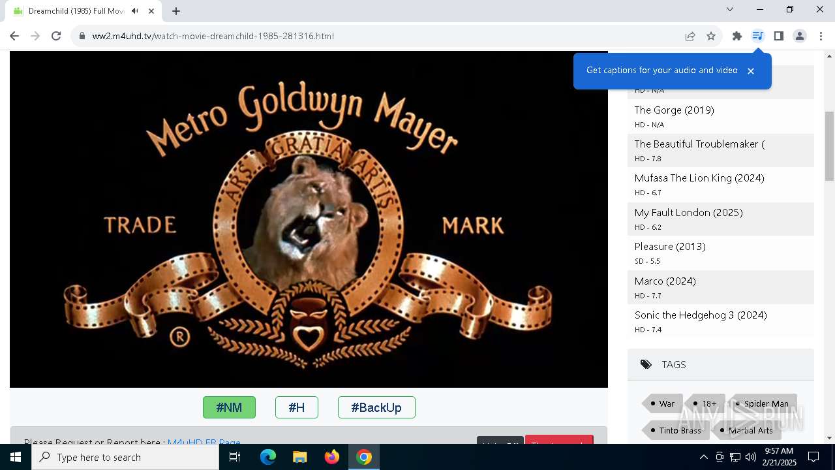Viewport: 835px width, 470px height.
Task: Bookmark this page with the star icon
Action: point(711,36)
